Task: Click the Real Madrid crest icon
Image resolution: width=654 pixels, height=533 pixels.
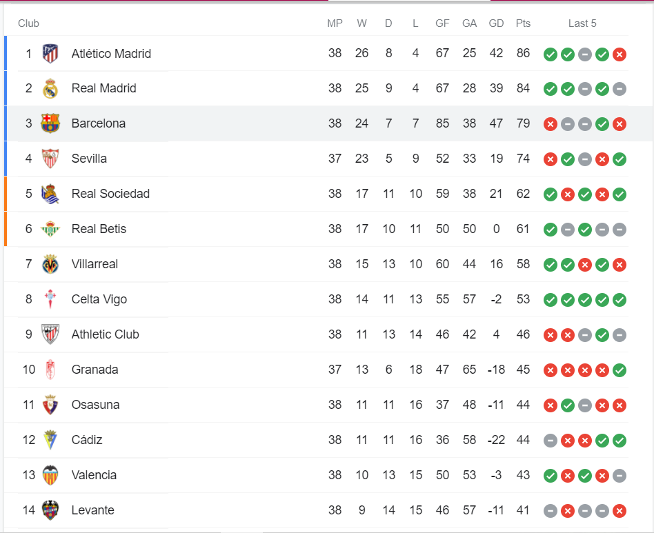Action: [50, 89]
